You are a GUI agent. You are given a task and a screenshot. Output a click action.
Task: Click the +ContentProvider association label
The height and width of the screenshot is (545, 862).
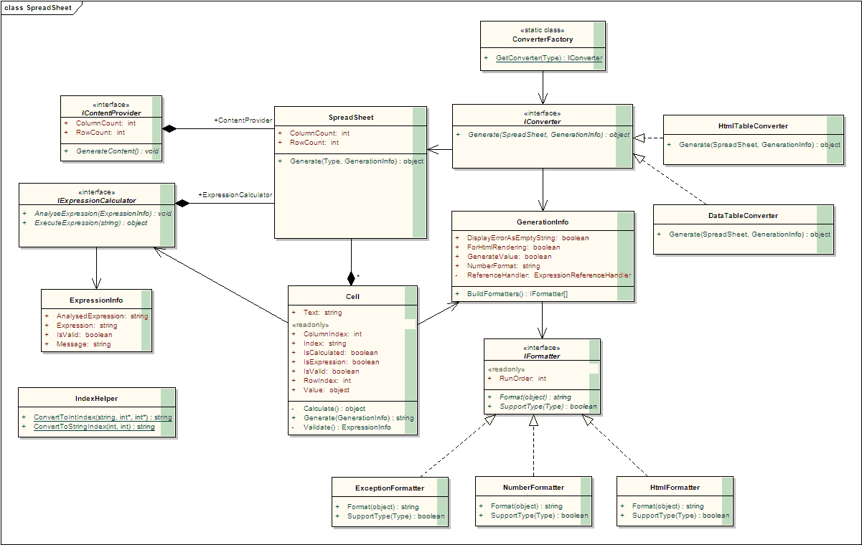tap(243, 120)
